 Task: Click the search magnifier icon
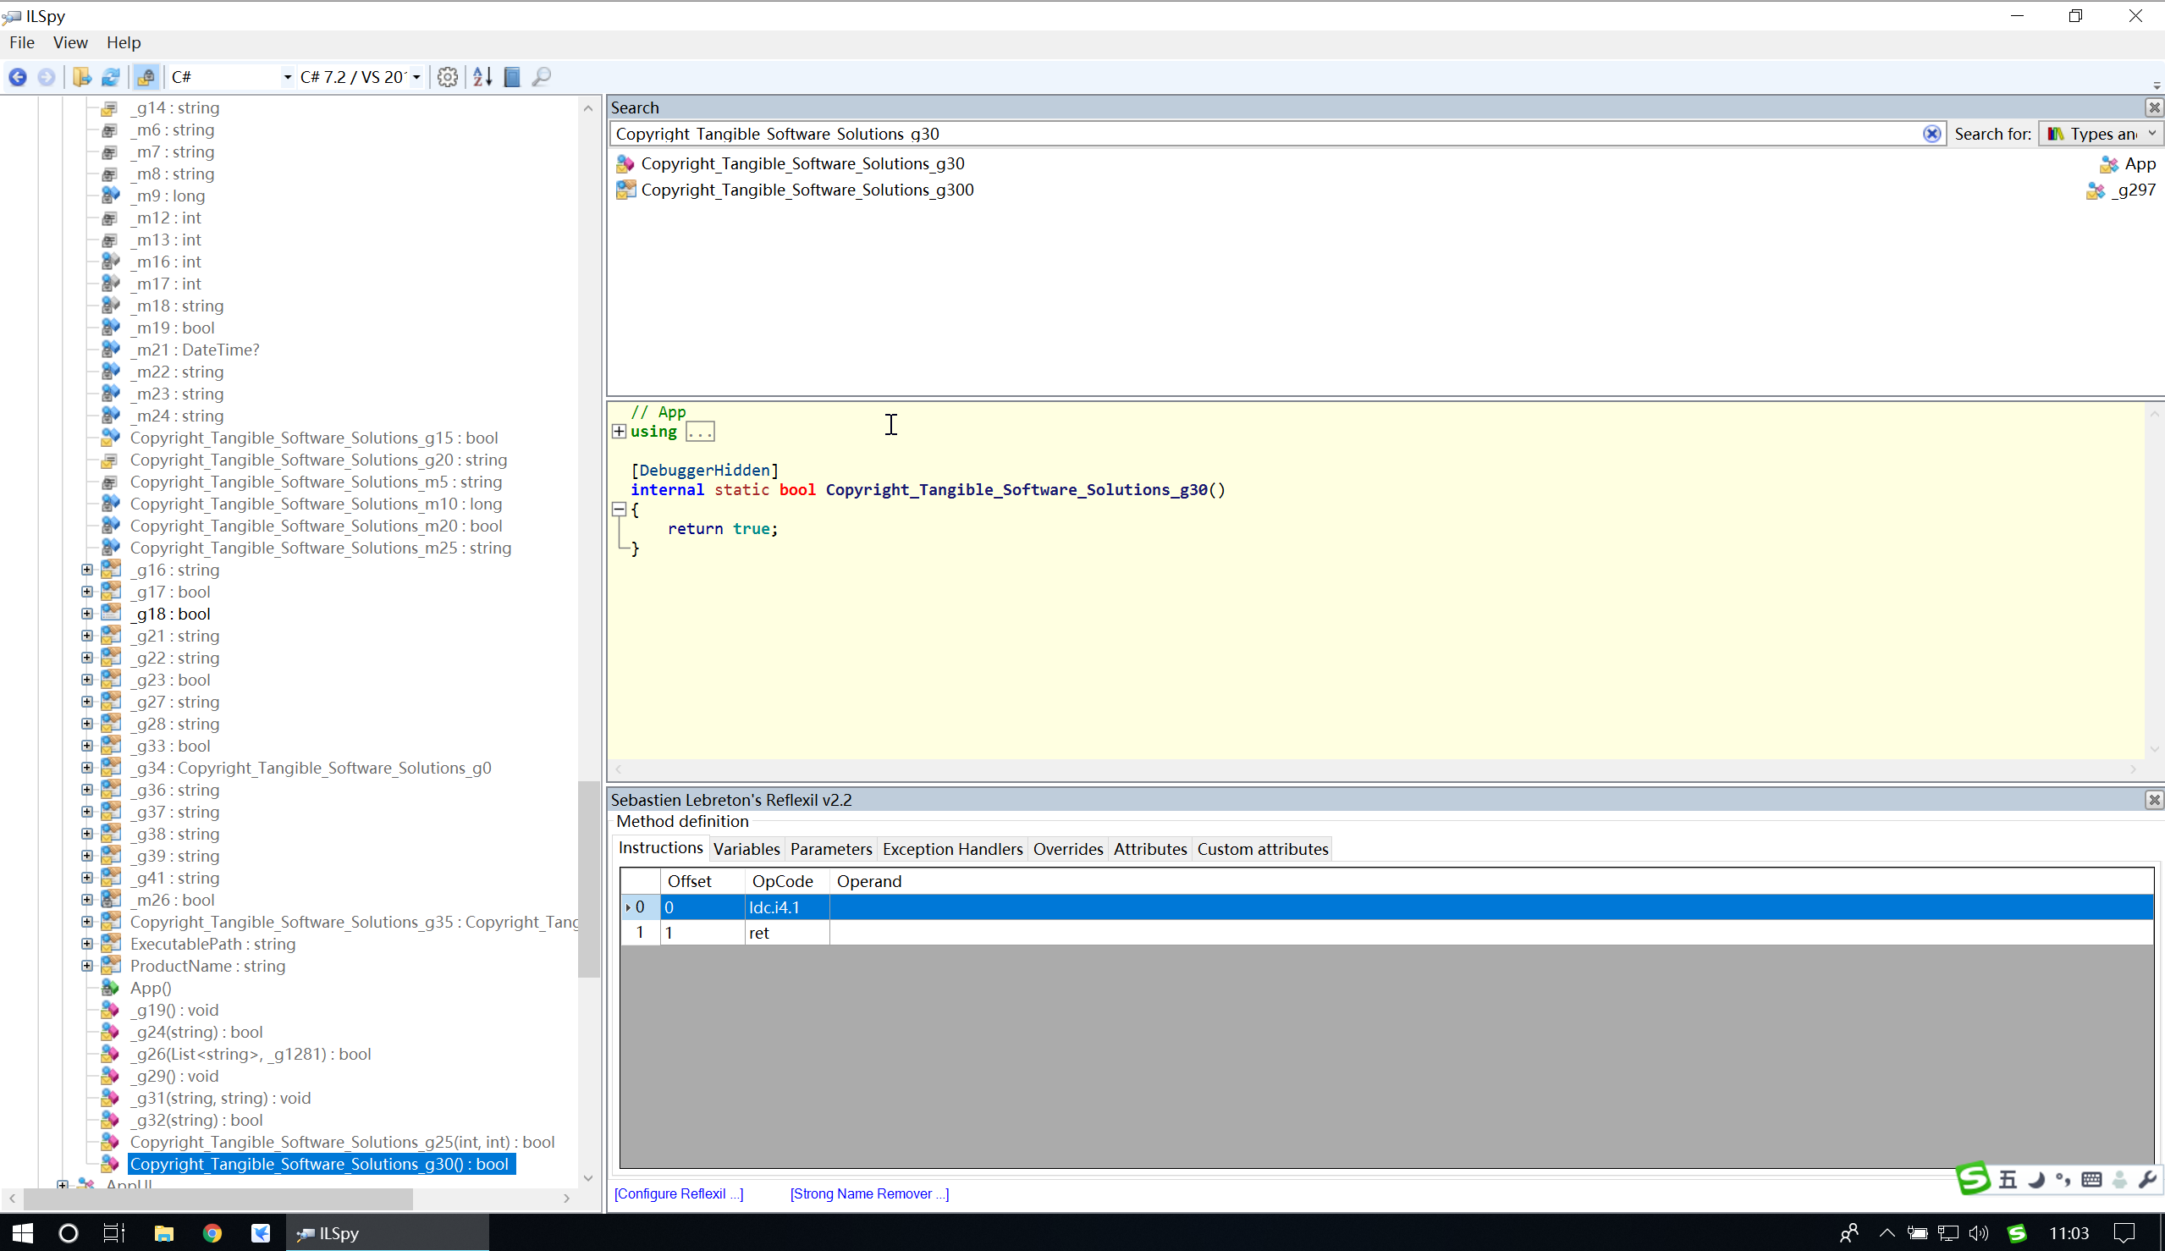[x=543, y=77]
